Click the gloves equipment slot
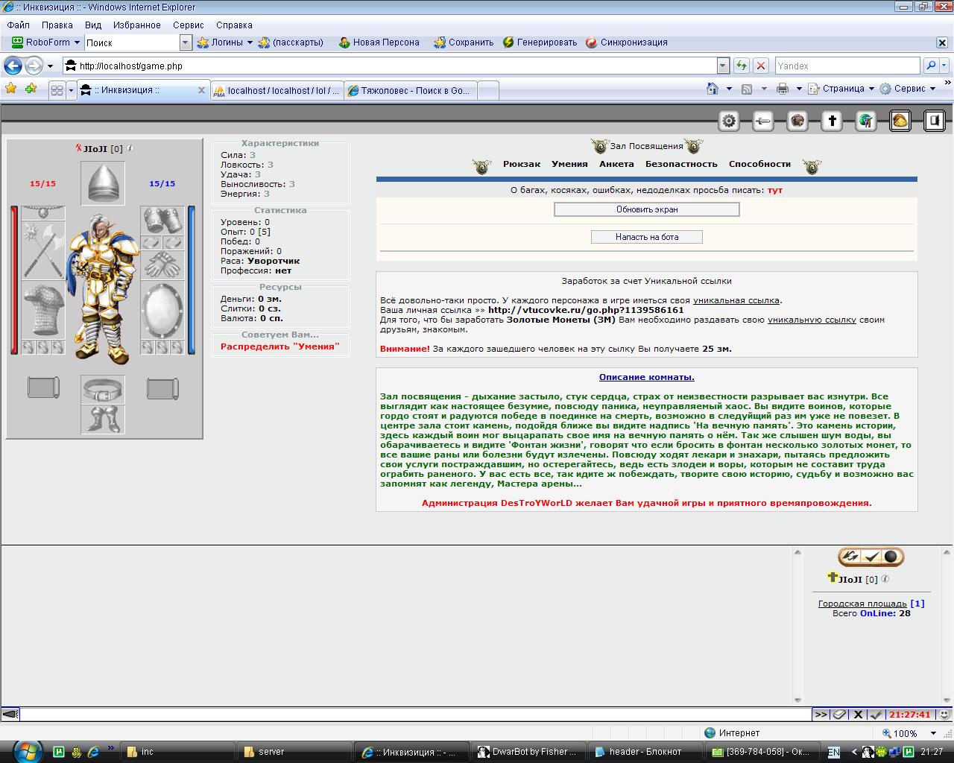Image resolution: width=954 pixels, height=763 pixels. click(x=162, y=265)
